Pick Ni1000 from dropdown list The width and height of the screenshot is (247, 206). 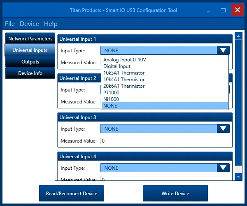click(x=110, y=99)
